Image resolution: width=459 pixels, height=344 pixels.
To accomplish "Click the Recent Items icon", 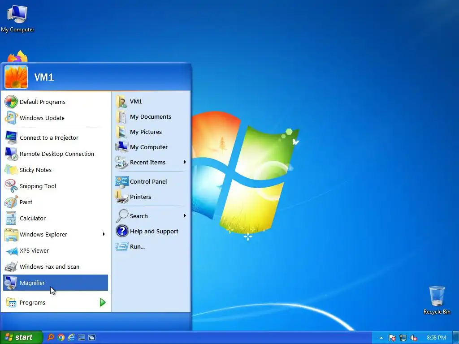I will pos(121,162).
